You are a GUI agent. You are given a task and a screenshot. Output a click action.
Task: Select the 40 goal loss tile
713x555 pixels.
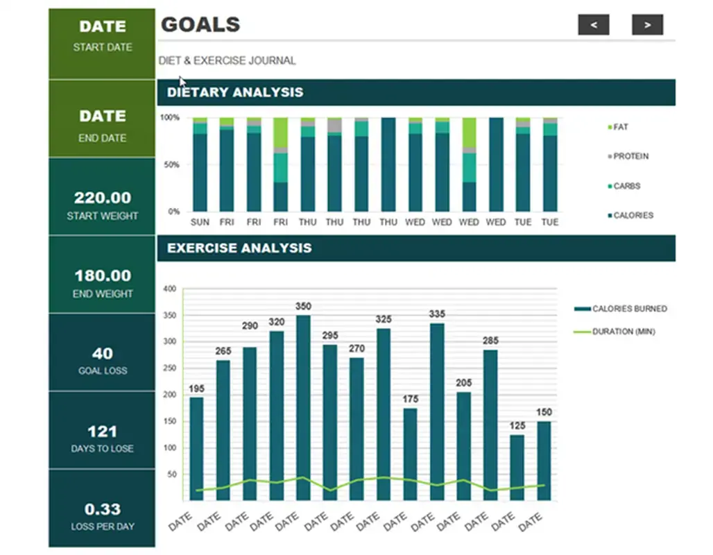[x=102, y=360]
